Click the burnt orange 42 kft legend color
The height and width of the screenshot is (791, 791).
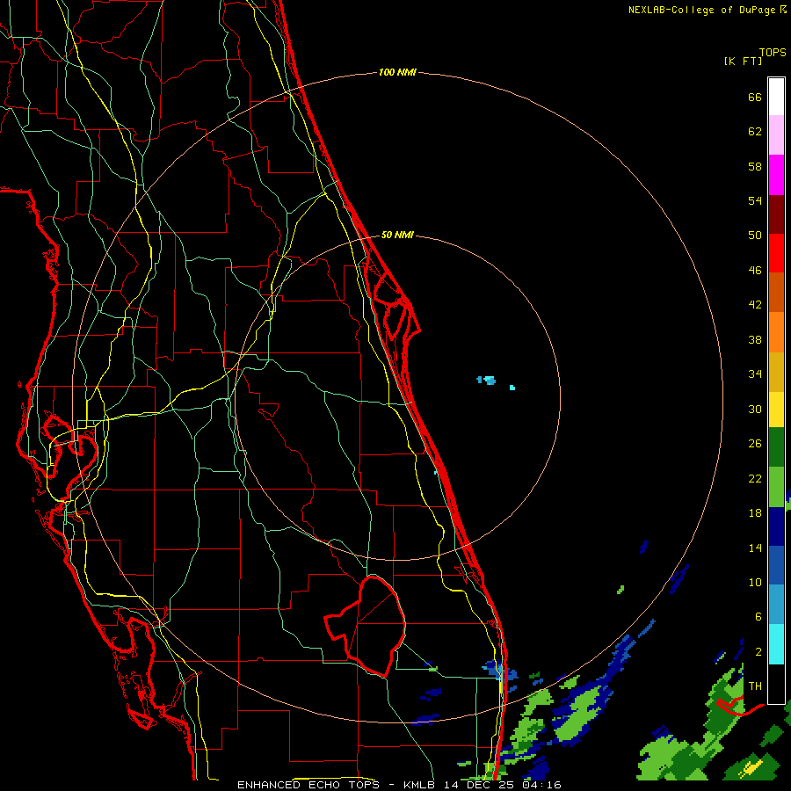(776, 293)
